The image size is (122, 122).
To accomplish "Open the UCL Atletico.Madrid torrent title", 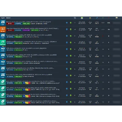I will click(x=30, y=81).
